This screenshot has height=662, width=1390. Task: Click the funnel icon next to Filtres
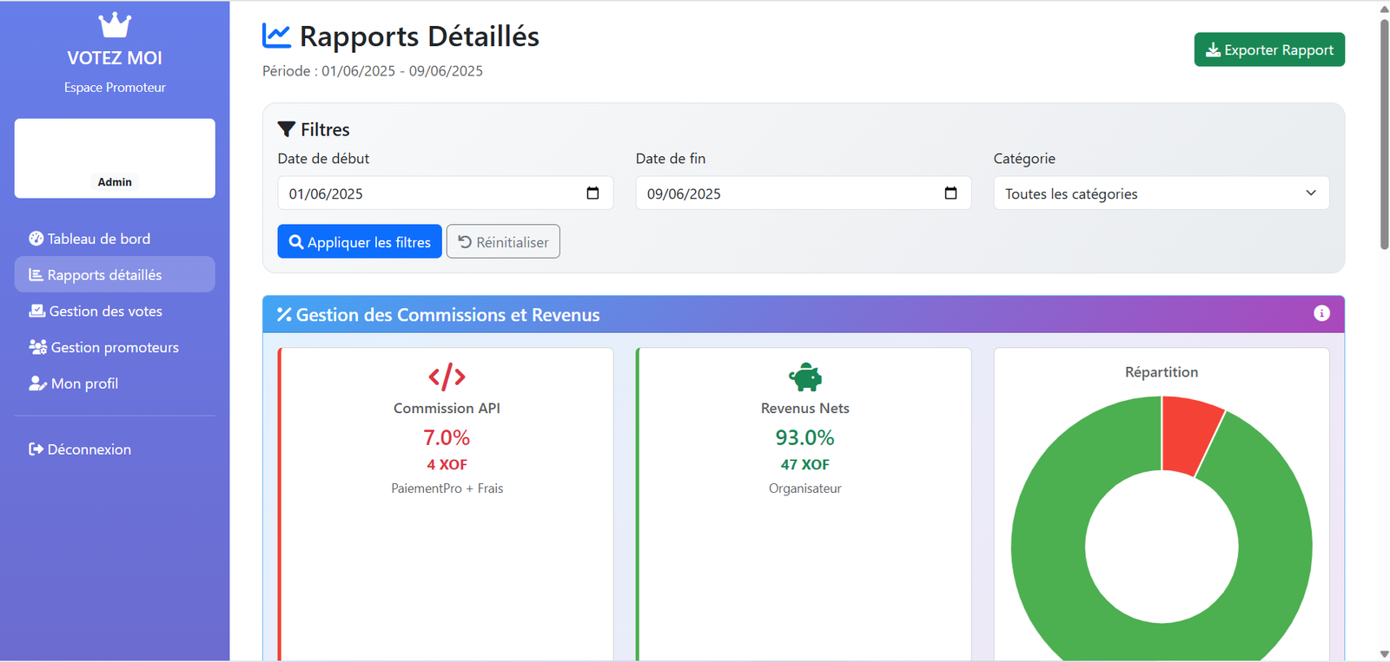pos(286,129)
